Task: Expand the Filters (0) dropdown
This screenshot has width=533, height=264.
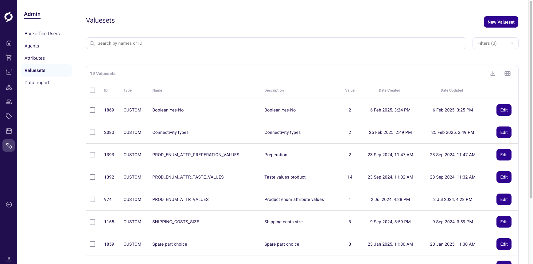Action: [495, 43]
